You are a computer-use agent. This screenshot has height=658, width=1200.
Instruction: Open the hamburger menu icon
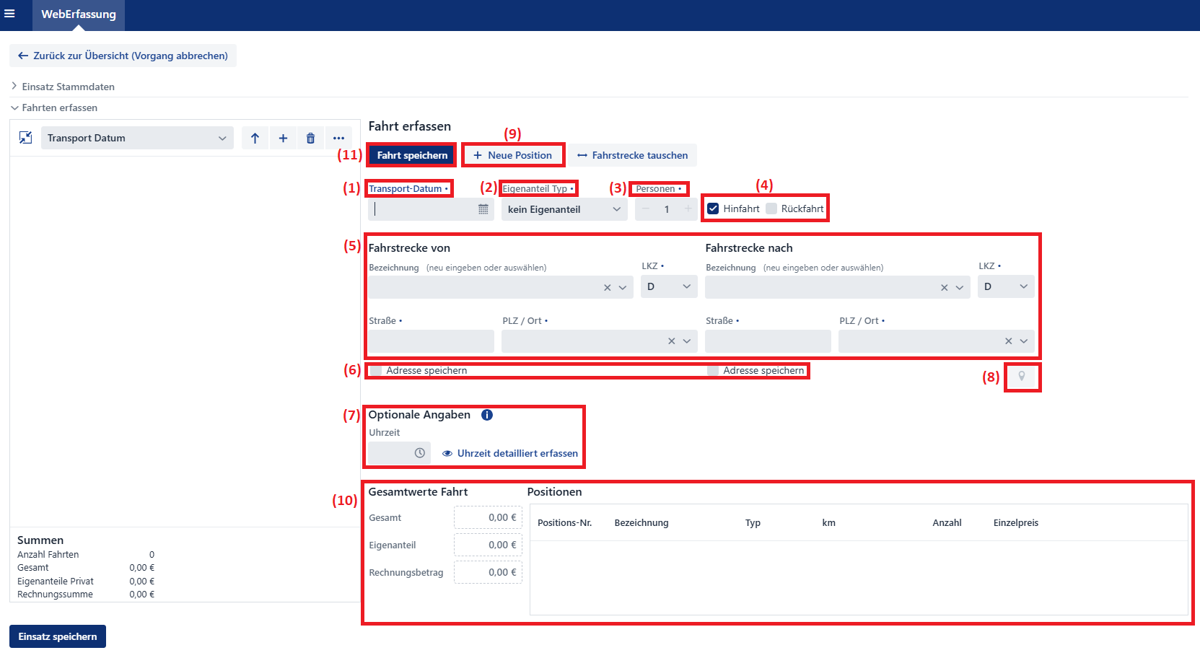[x=9, y=14]
